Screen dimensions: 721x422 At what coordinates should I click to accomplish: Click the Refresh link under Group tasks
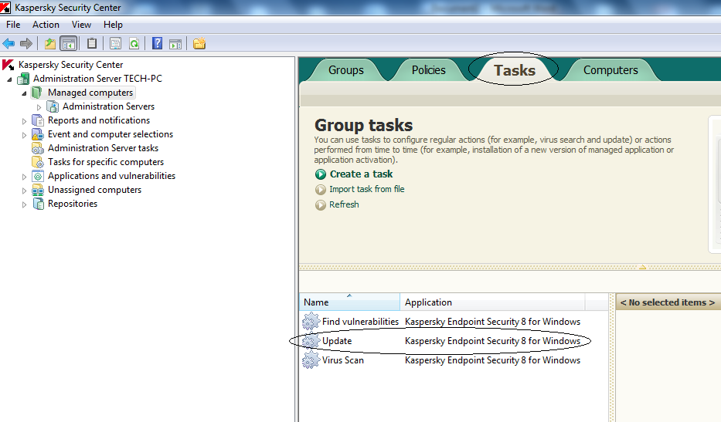(x=344, y=204)
